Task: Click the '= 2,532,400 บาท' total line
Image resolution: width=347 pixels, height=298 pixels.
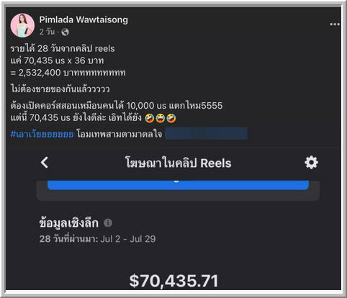Action: pos(68,73)
